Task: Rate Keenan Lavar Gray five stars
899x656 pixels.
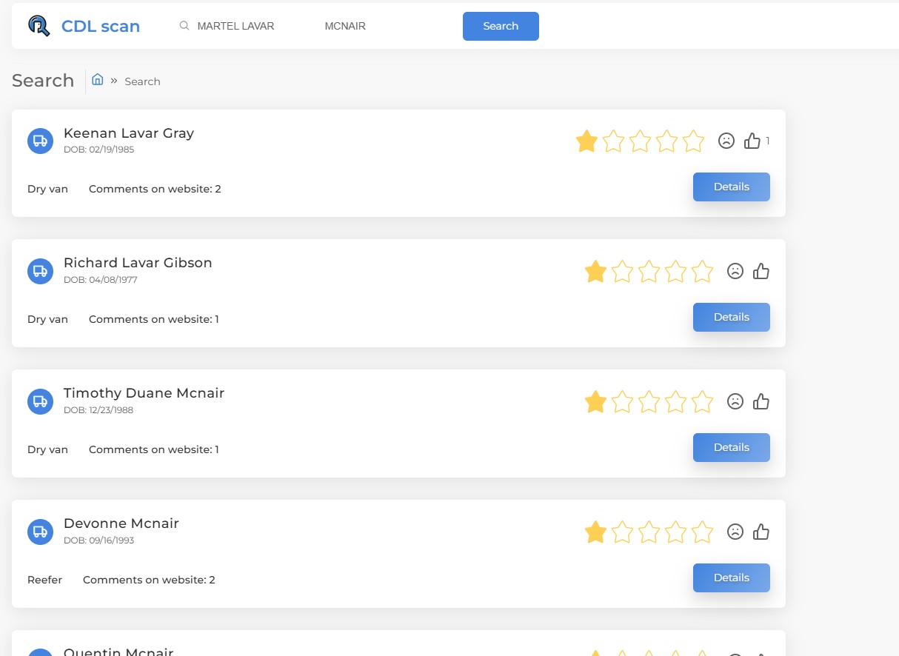Action: click(694, 141)
